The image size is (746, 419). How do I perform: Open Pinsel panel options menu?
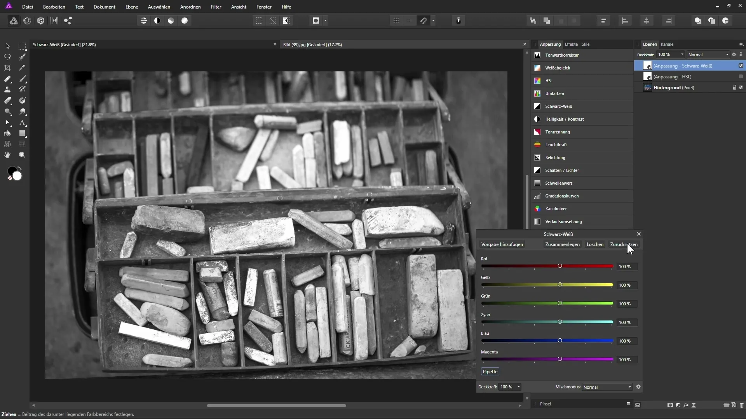[x=629, y=404]
